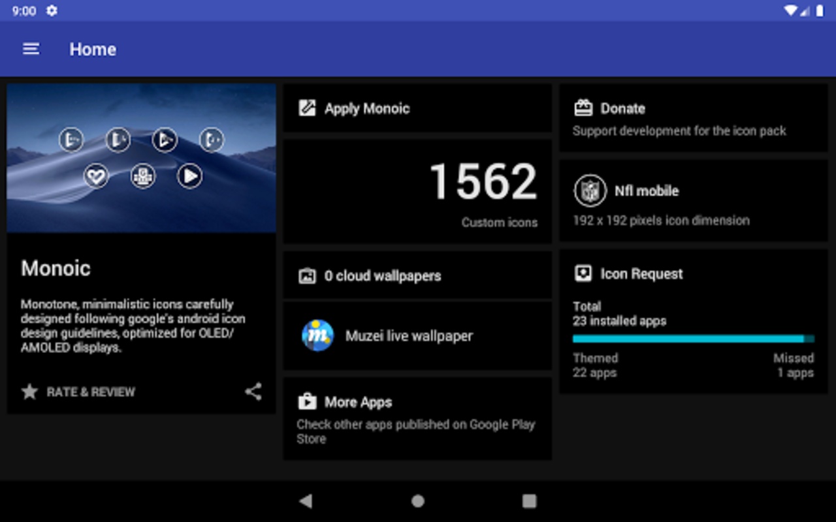This screenshot has width=836, height=522.
Task: Open the Donate card
Action: point(694,118)
